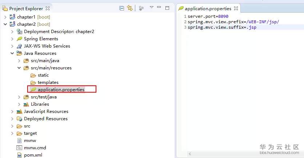Image resolution: width=304 pixels, height=158 pixels.
Task: Toggle Link with Editor icon
Action: 130,8
